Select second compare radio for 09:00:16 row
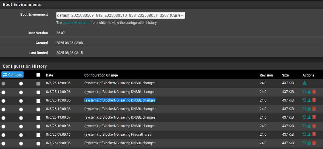 [x=21, y=135]
